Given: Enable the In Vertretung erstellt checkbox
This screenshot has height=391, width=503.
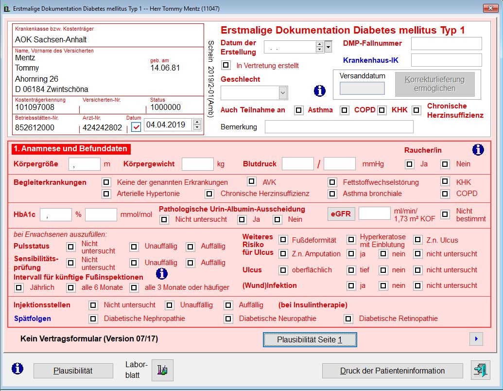Looking at the screenshot, I should coord(226,65).
